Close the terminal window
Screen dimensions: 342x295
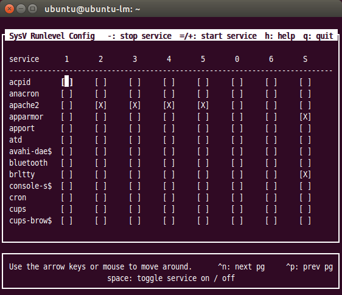(9, 9)
